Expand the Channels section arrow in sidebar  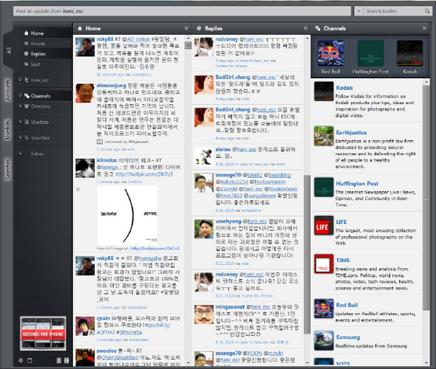tap(20, 96)
